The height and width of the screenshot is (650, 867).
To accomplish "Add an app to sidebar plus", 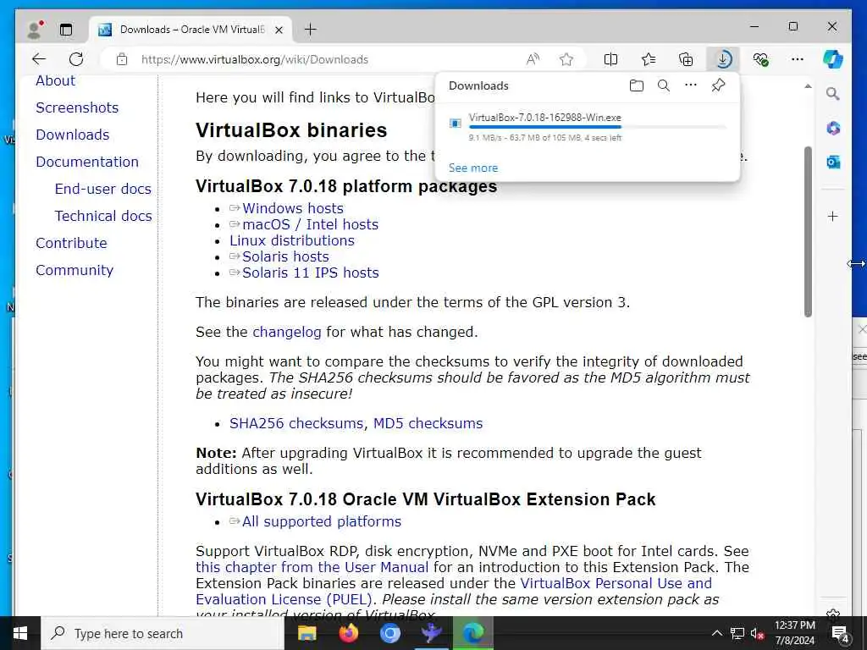I will point(833,216).
